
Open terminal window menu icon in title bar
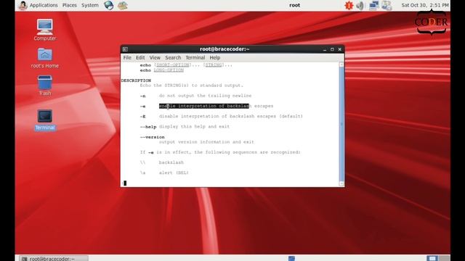pos(125,49)
